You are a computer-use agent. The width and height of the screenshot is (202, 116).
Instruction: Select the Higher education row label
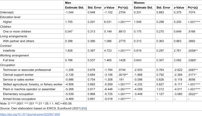(x=7, y=22)
